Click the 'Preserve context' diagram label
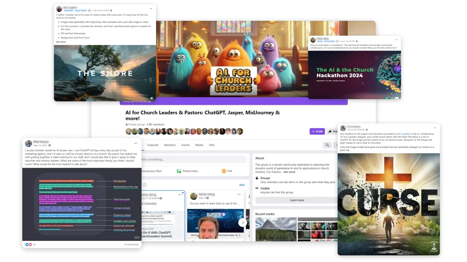Image resolution: width=467 pixels, height=262 pixels. 122,215
